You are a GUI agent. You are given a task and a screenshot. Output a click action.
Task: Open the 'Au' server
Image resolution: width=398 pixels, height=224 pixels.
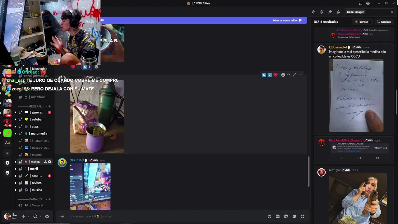(7, 143)
